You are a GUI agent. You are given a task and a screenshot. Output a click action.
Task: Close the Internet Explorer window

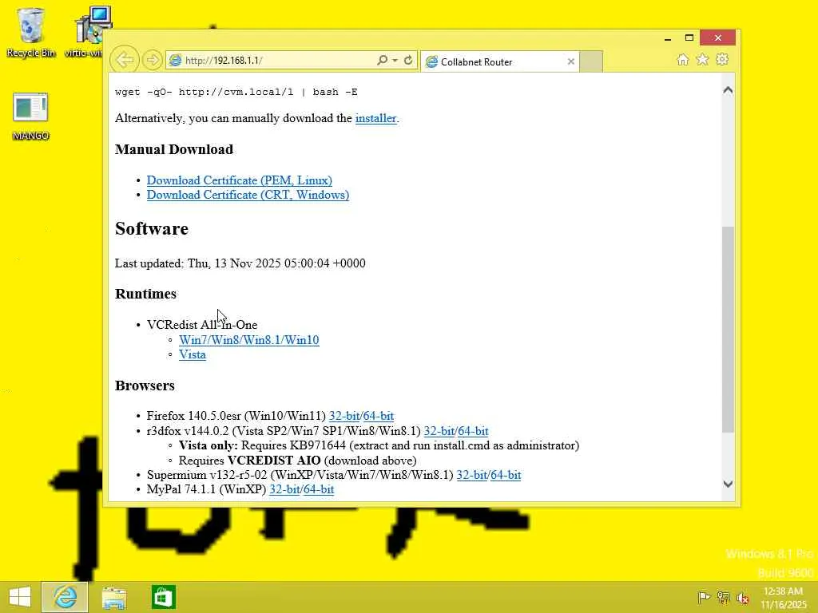pos(718,38)
